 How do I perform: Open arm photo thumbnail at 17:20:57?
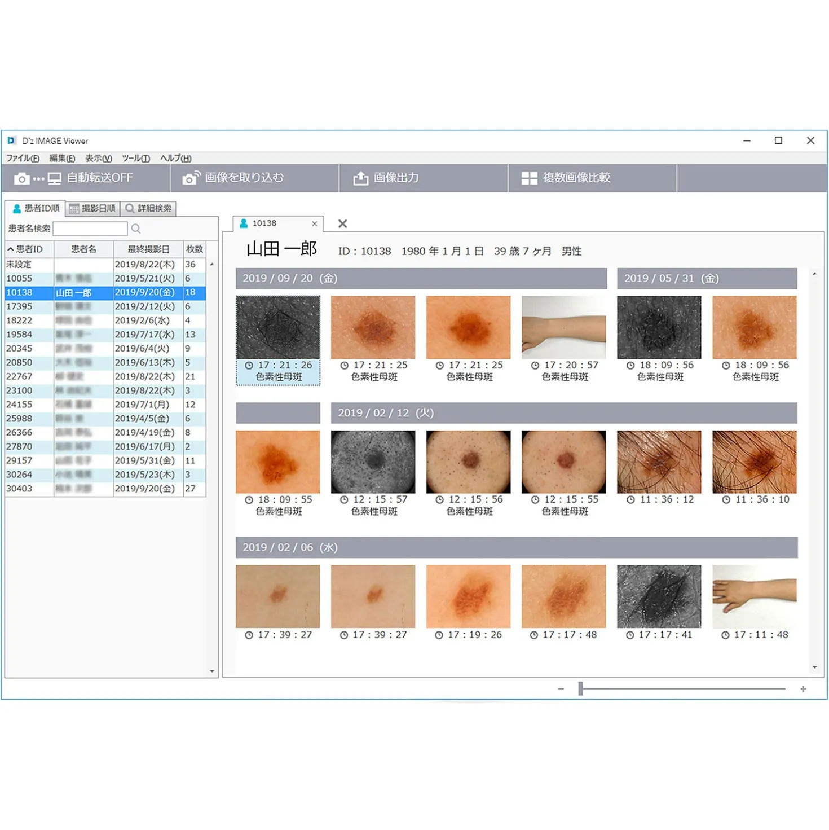point(564,327)
